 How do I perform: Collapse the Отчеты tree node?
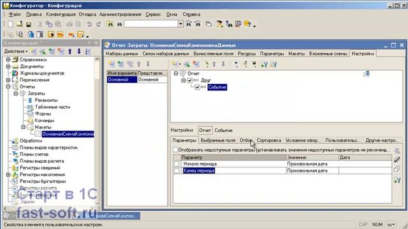[x=8, y=87]
